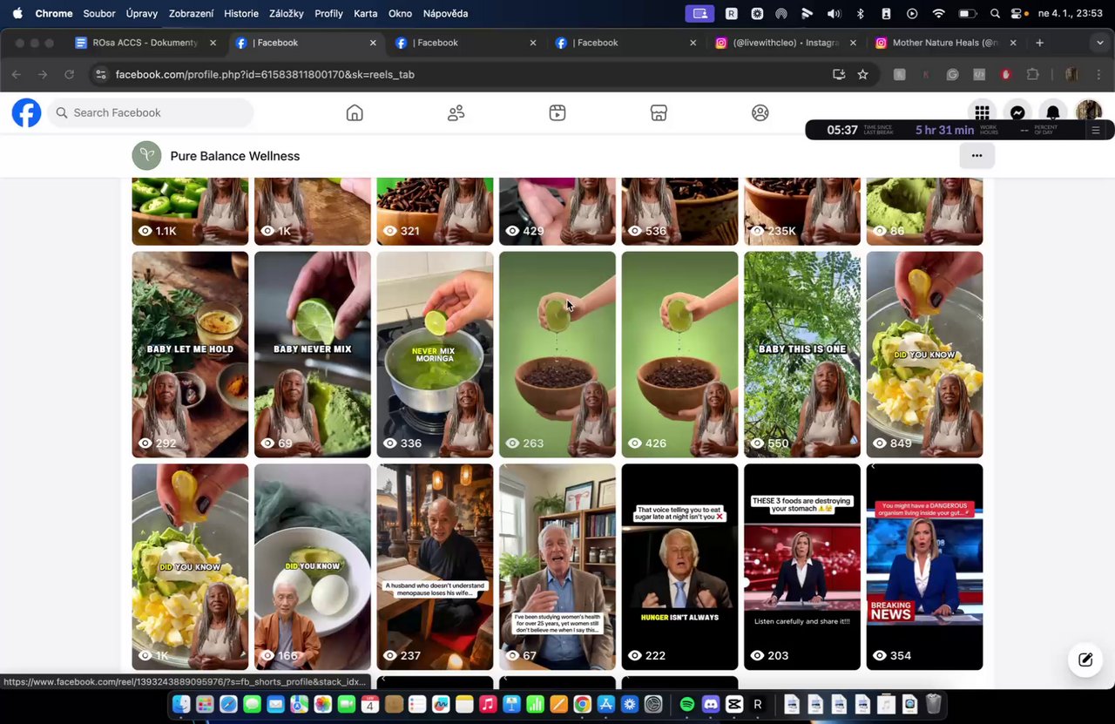The width and height of the screenshot is (1115, 724).
Task: Open the DID YOU KNOW reel with 849 views
Action: pyautogui.click(x=924, y=355)
